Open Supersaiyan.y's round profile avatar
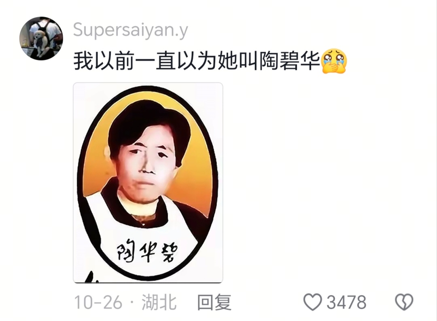Screen dimensions: 437x321 click(x=41, y=38)
